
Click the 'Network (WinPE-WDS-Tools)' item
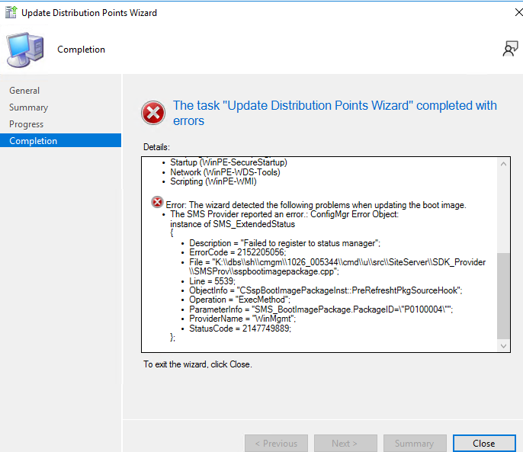[225, 172]
